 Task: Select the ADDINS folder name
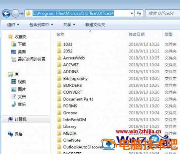(71, 72)
